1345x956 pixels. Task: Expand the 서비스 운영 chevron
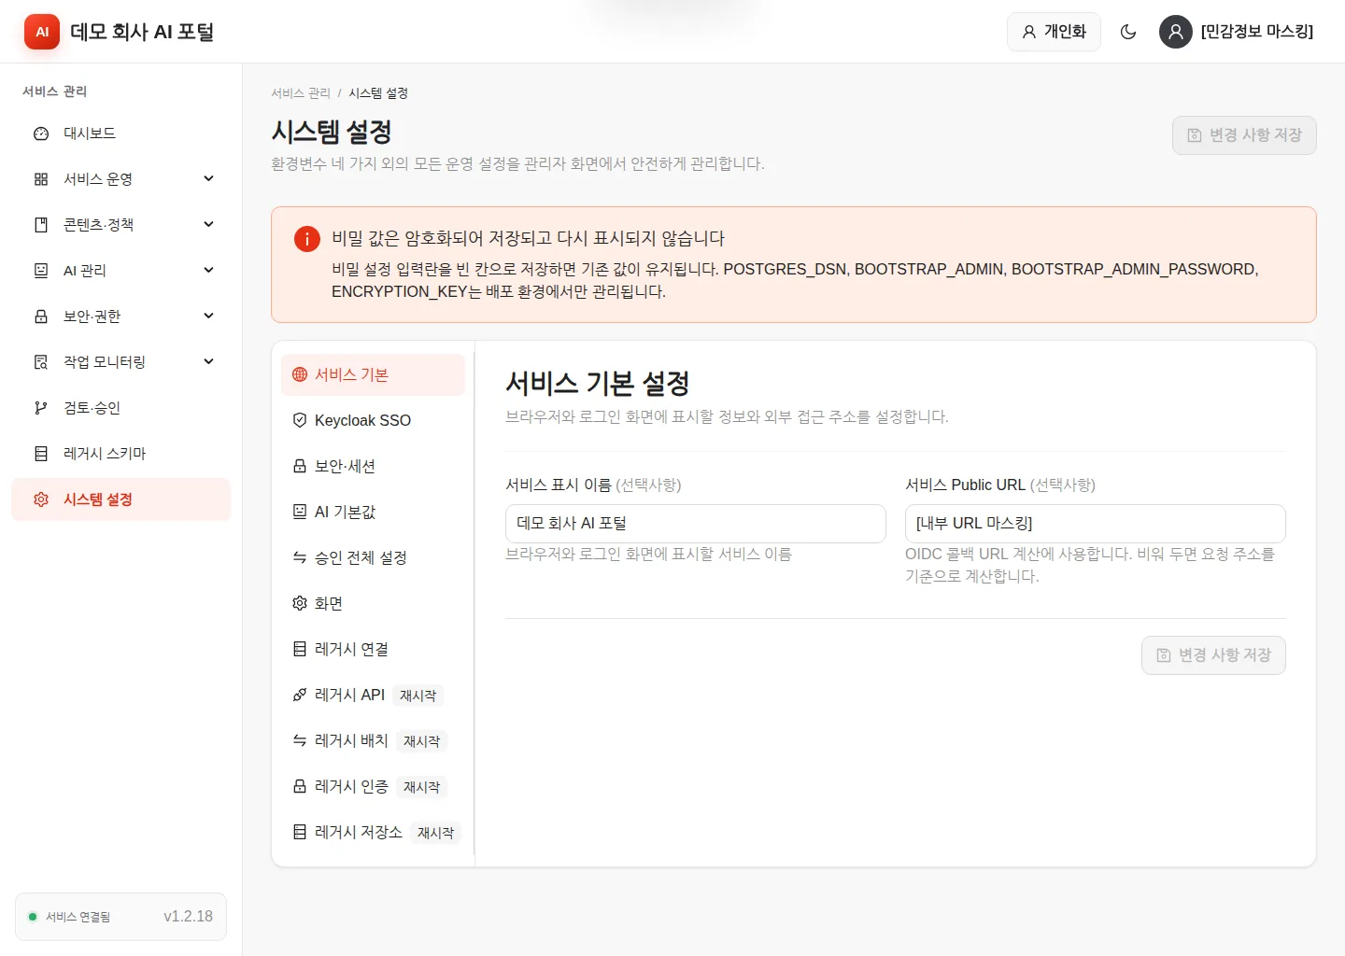(209, 178)
